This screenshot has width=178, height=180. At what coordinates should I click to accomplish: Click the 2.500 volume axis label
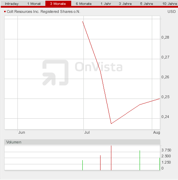pos(166,156)
